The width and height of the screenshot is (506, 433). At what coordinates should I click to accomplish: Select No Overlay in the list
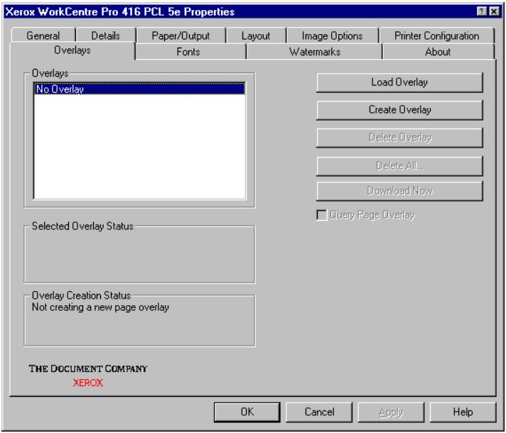[139, 89]
